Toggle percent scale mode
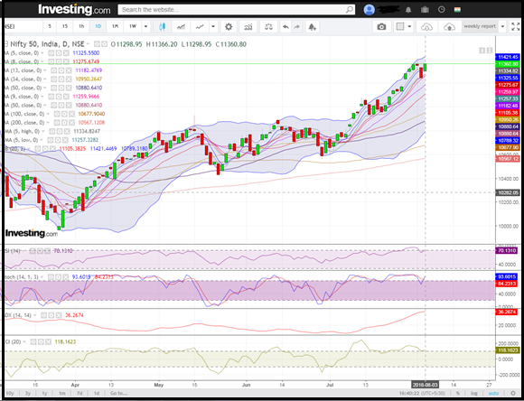The height and width of the screenshot is (401, 524). (x=457, y=393)
